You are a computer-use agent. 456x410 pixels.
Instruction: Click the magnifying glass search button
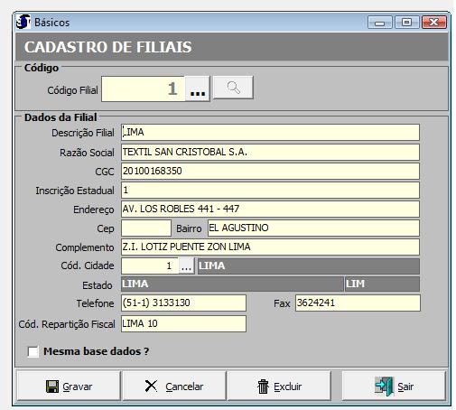click(x=233, y=88)
